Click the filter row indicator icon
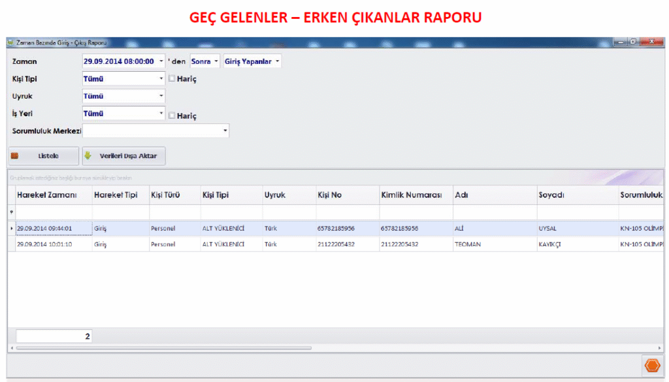Image resolution: width=669 pixels, height=382 pixels. 11,212
